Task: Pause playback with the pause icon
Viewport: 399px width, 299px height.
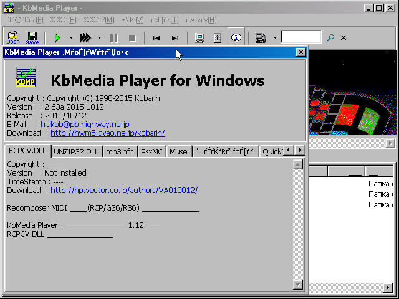Action: click(x=113, y=37)
